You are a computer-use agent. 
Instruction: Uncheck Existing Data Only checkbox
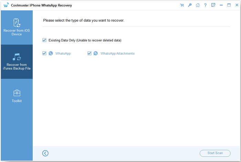[x=44, y=40]
